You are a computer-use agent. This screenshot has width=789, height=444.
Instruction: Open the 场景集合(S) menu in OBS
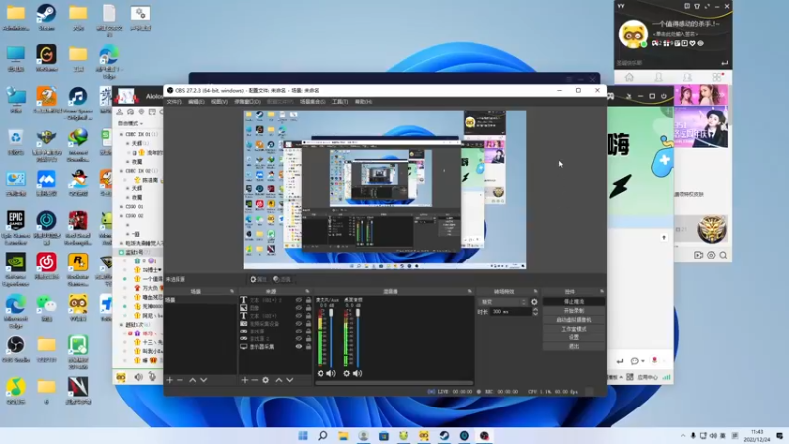[x=313, y=102]
